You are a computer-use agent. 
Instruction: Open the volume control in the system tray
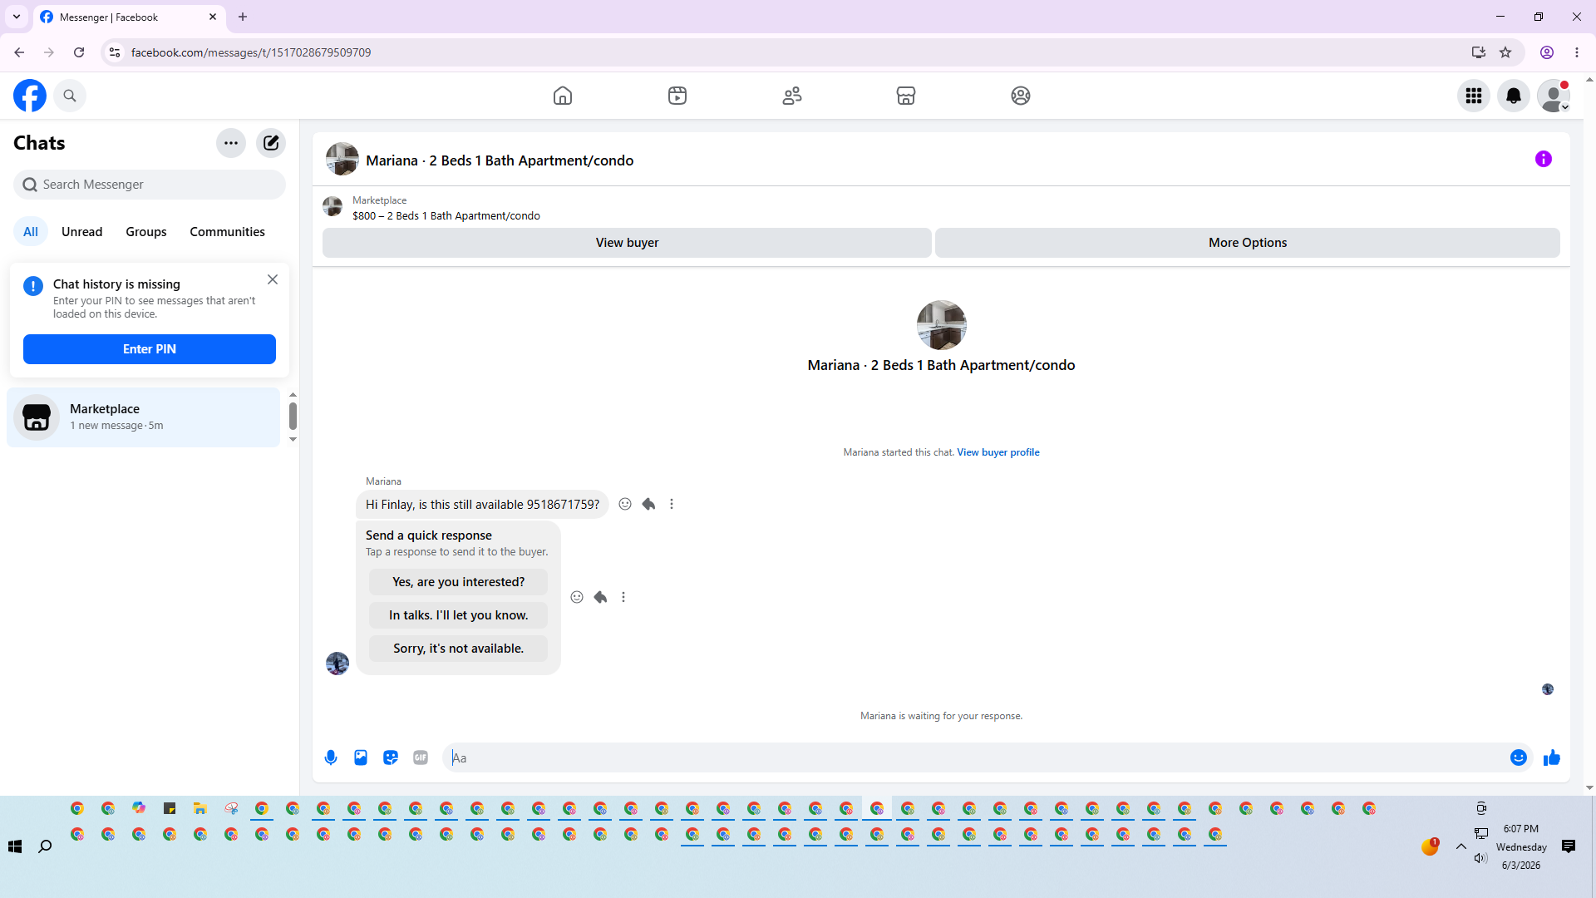coord(1480,858)
